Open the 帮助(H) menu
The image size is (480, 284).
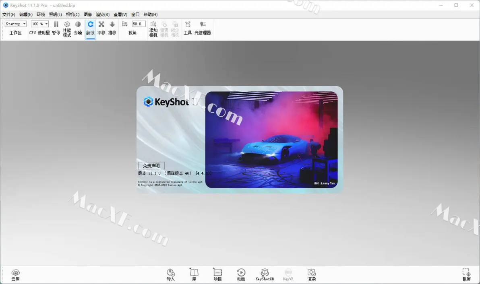(x=151, y=14)
